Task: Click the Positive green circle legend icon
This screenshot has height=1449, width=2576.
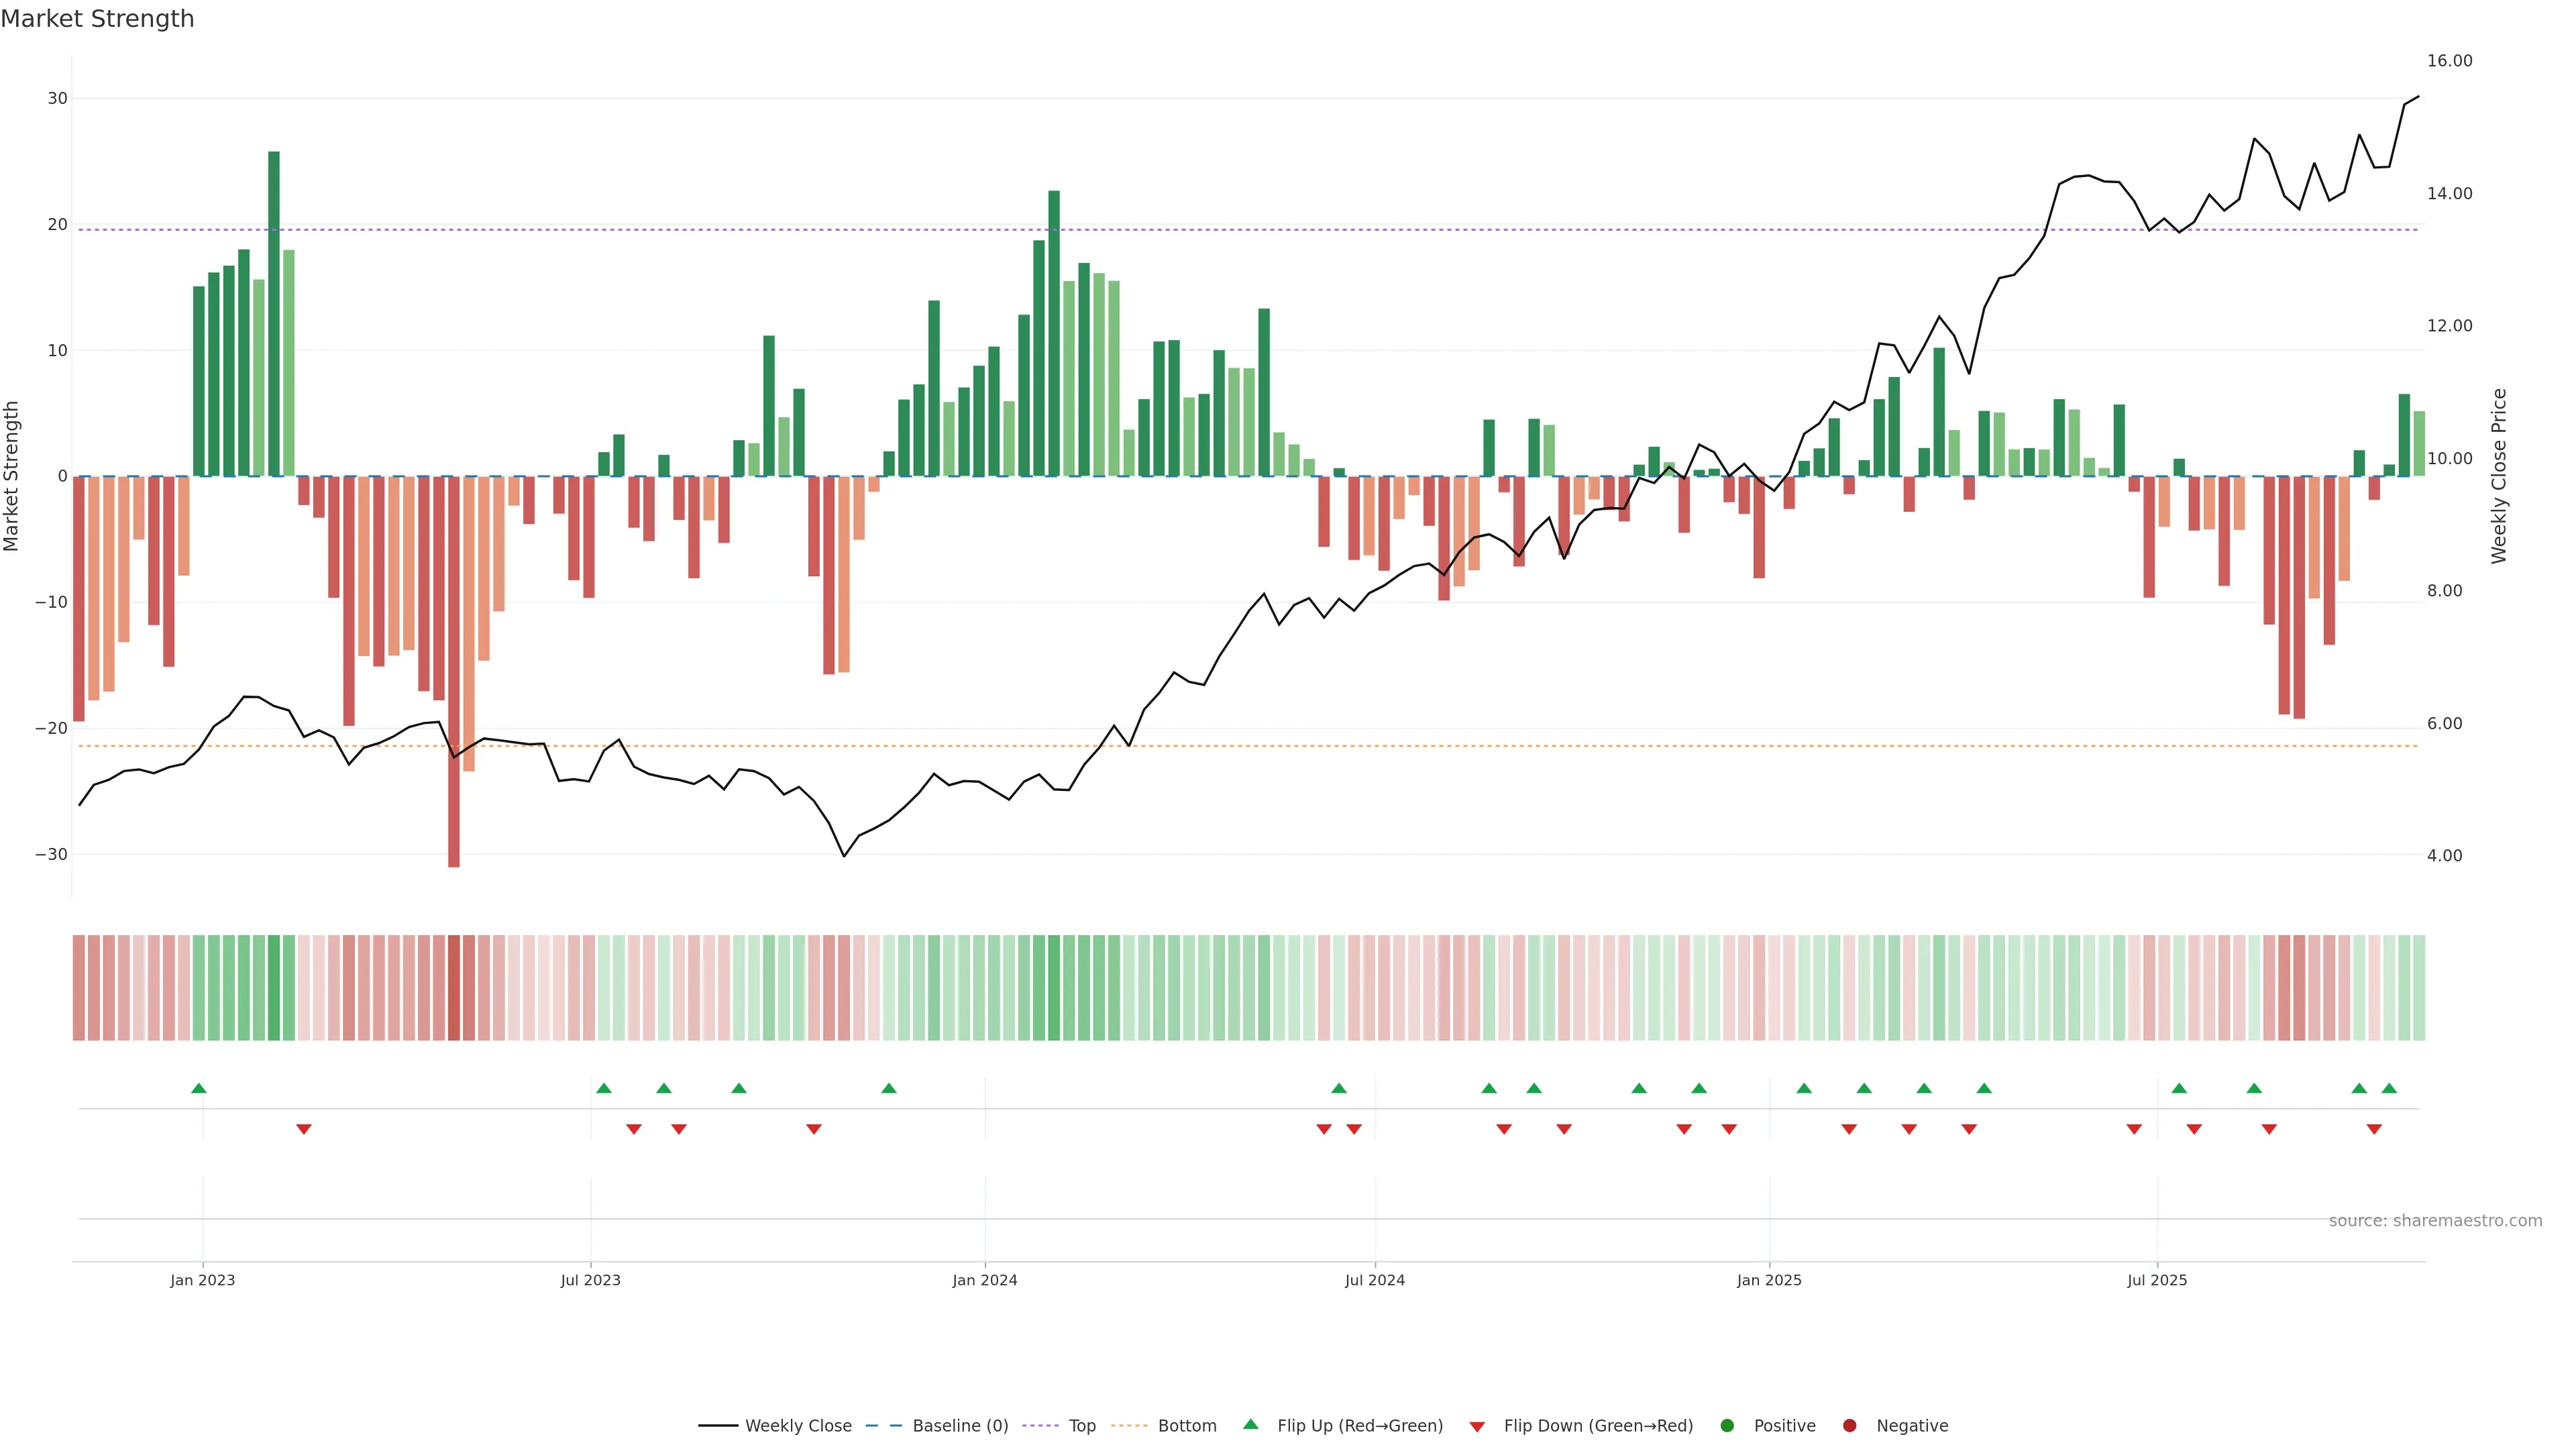Action: tap(1727, 1425)
